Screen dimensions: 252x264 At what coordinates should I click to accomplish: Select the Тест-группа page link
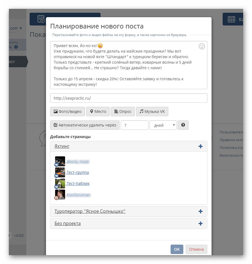[x=78, y=172]
